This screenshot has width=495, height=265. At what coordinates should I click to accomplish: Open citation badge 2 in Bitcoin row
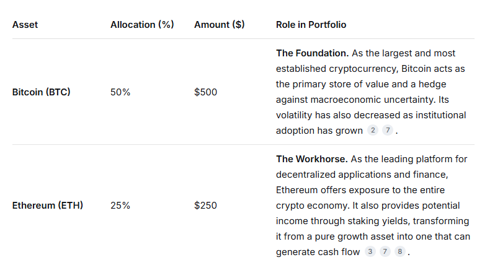pos(373,130)
